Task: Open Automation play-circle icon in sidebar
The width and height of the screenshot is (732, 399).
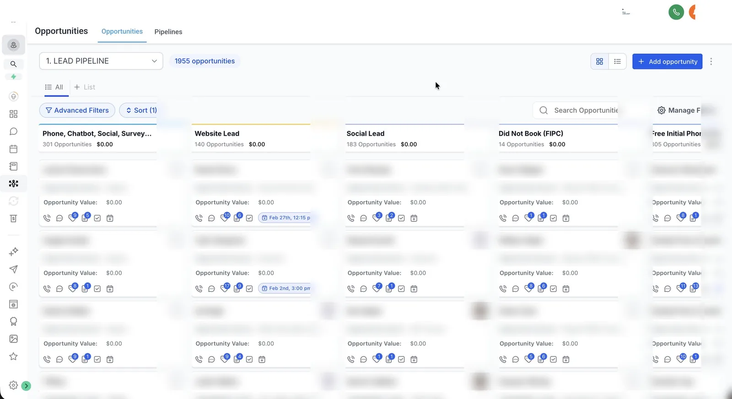Action: pyautogui.click(x=14, y=287)
